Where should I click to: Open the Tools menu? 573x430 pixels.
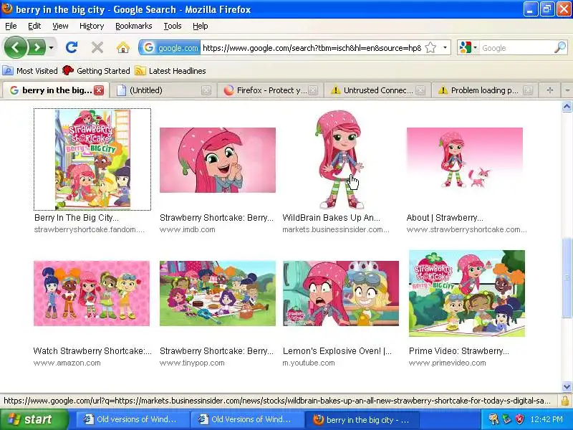pos(173,26)
